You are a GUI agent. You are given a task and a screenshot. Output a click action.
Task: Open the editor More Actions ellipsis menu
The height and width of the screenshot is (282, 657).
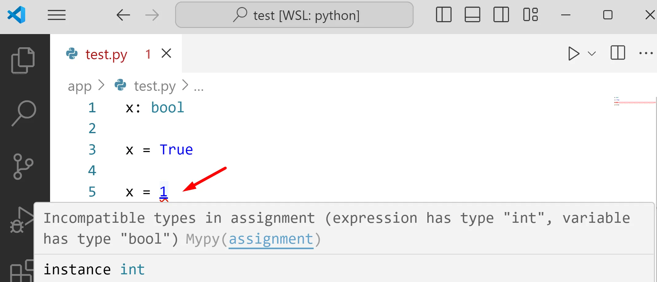click(x=646, y=53)
